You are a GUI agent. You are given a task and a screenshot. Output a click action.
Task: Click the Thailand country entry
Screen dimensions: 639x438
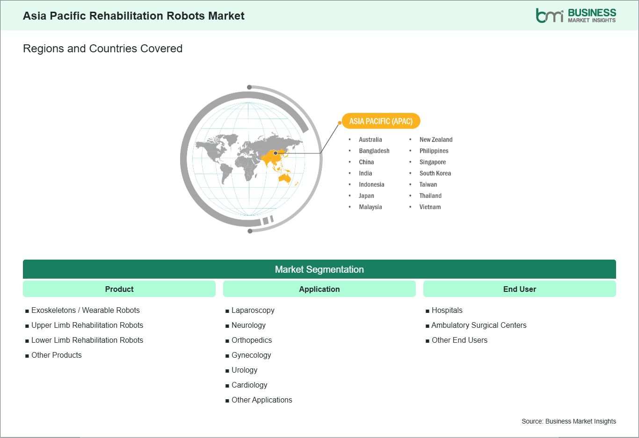tap(430, 196)
